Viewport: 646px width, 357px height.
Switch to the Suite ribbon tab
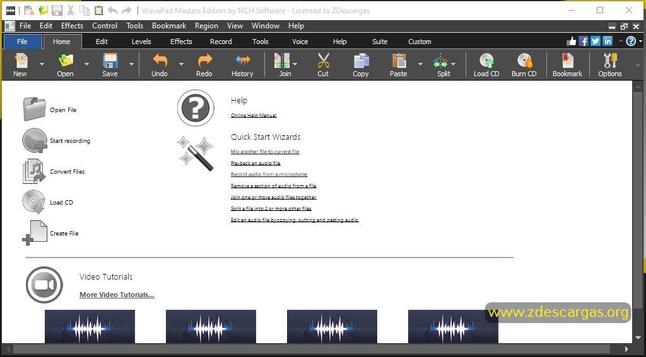[x=380, y=42]
